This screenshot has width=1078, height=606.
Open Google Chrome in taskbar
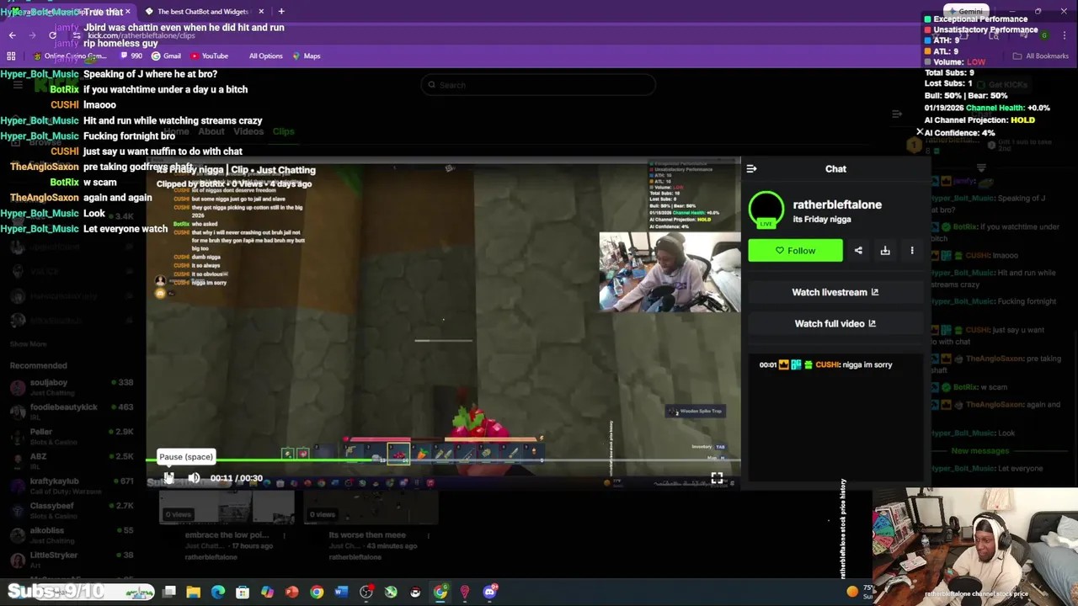317,592
